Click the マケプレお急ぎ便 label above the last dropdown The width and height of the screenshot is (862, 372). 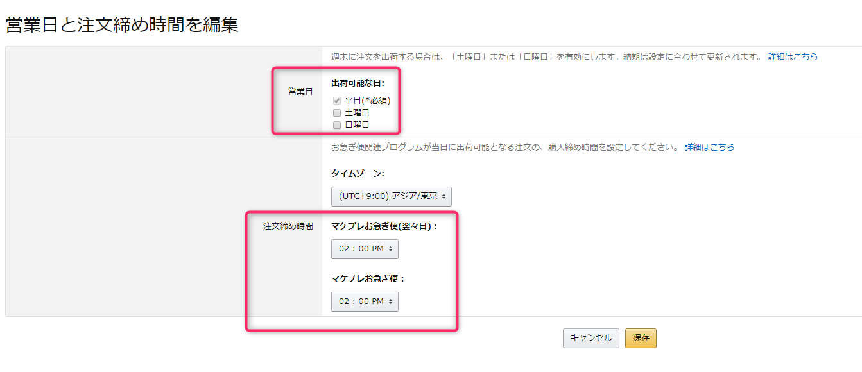(368, 278)
